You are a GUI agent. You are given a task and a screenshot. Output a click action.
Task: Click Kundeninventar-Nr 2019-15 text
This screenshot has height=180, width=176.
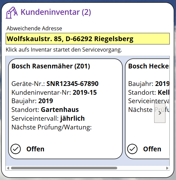coord(54,92)
